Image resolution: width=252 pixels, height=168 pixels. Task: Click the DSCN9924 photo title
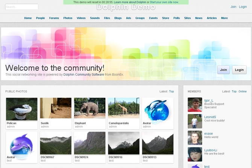click(x=82, y=157)
